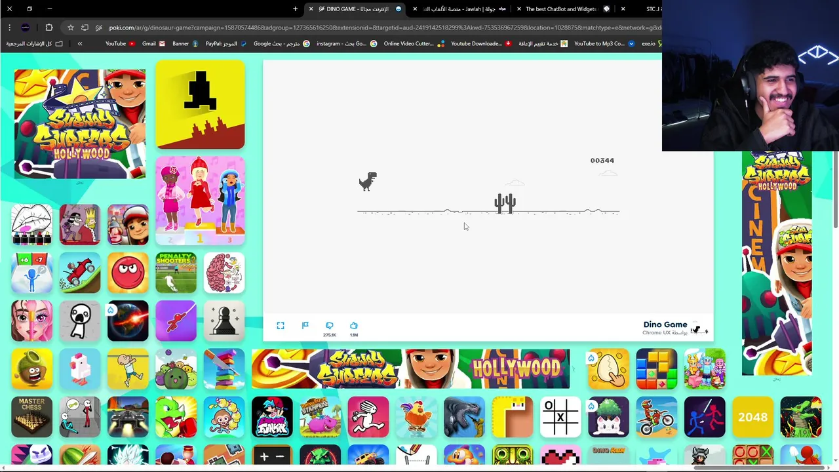Open the Moto X3M dirt bike game

(657, 417)
